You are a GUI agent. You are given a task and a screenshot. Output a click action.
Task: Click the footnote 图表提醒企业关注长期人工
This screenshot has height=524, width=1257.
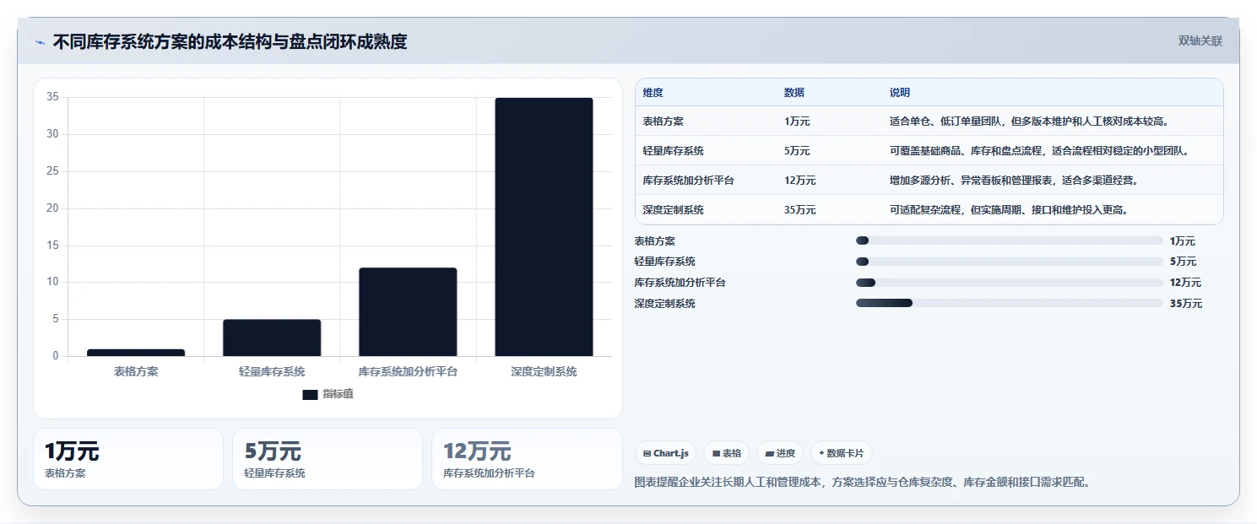863,483
